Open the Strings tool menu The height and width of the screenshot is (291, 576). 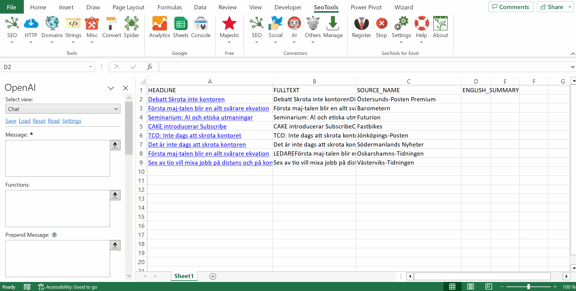click(73, 30)
